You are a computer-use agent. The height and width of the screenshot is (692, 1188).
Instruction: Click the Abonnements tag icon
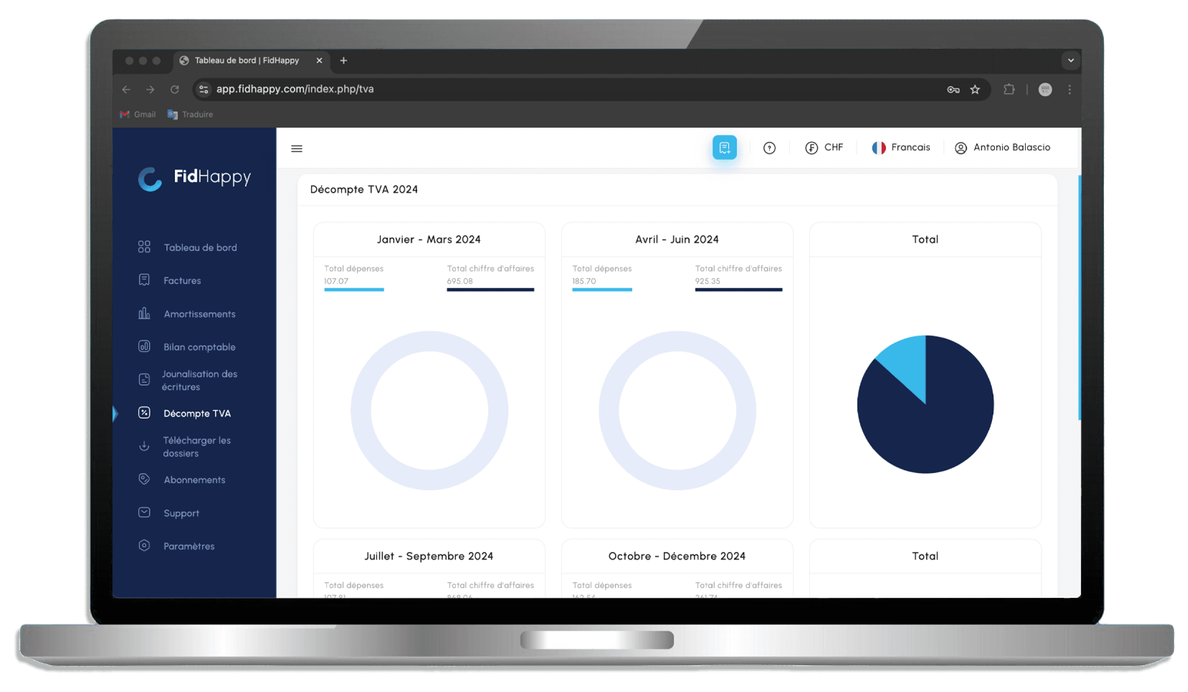[x=144, y=479]
